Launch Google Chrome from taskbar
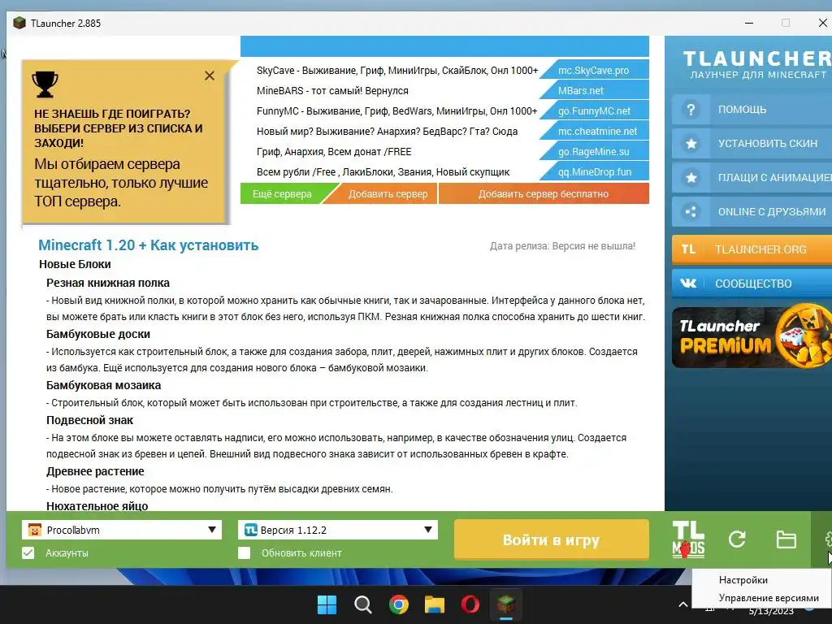832x624 pixels. click(398, 604)
